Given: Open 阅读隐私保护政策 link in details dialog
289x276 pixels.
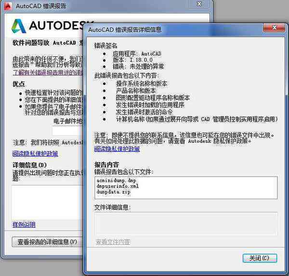Looking at the screenshot, I should (117, 149).
